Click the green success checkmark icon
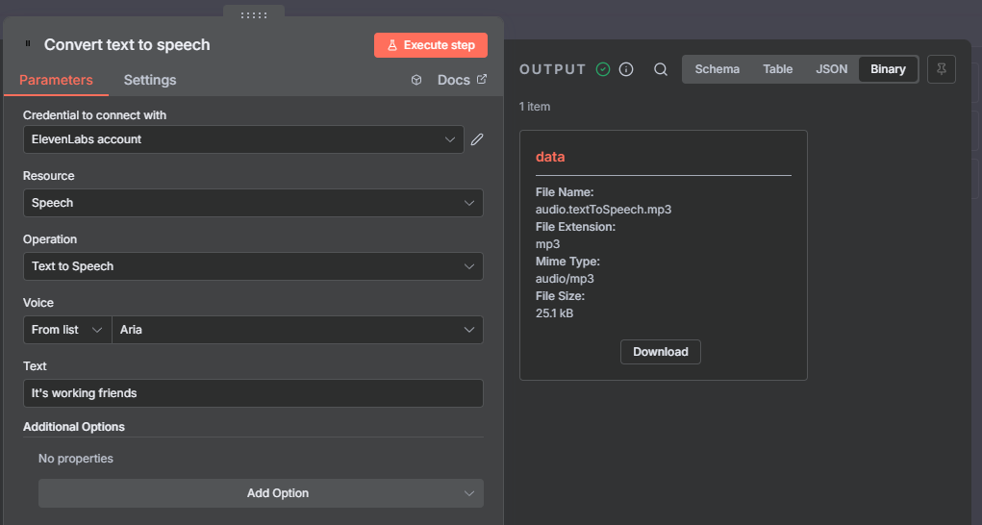Screen dimensions: 982x525 click(x=603, y=69)
